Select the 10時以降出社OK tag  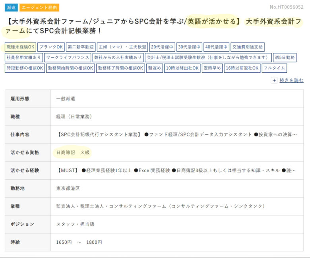(x=182, y=68)
